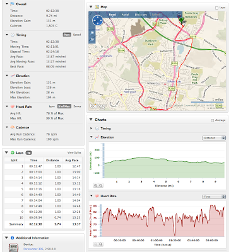Zoom out the Elevation chart
The width and height of the screenshot is (231, 252).
pyautogui.click(x=101, y=185)
